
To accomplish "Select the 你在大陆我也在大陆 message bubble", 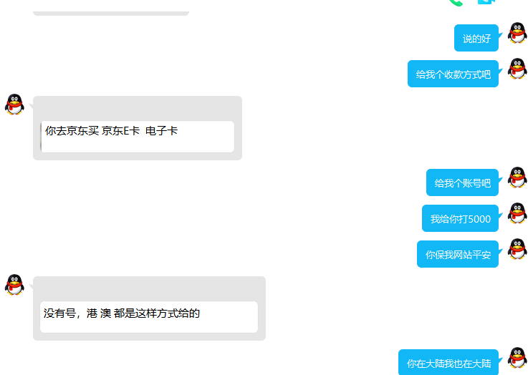I will pyautogui.click(x=448, y=363).
